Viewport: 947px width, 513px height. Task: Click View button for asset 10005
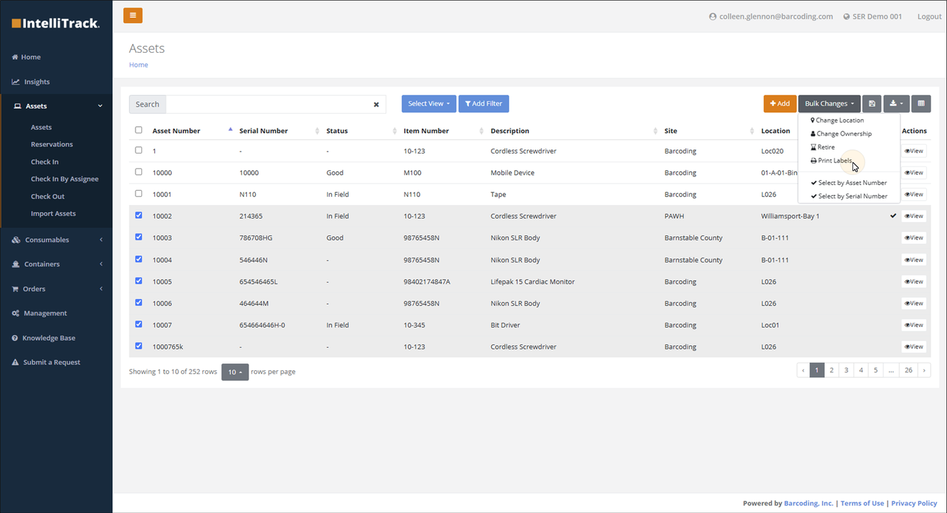pos(914,282)
